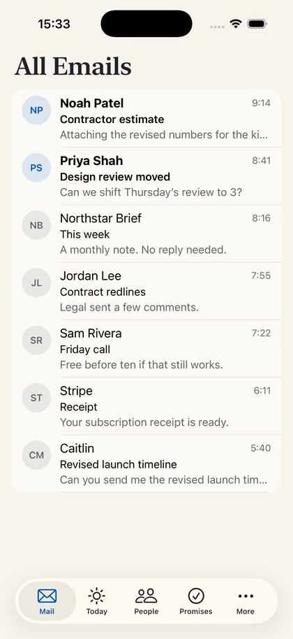293x639 pixels.
Task: Switch to the People tab label
Action: (146, 611)
